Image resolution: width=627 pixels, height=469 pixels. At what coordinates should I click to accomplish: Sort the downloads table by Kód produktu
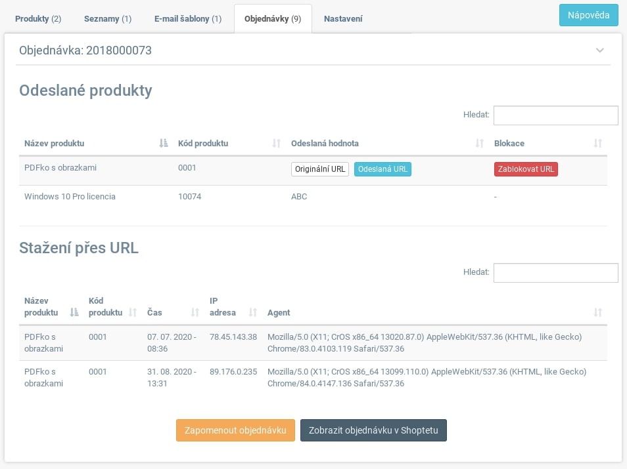[x=113, y=306]
